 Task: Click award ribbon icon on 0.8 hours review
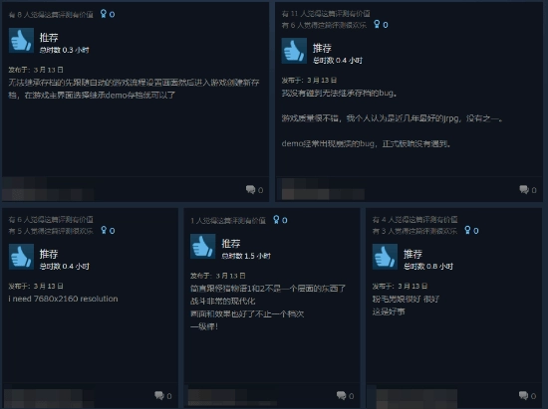pos(467,230)
